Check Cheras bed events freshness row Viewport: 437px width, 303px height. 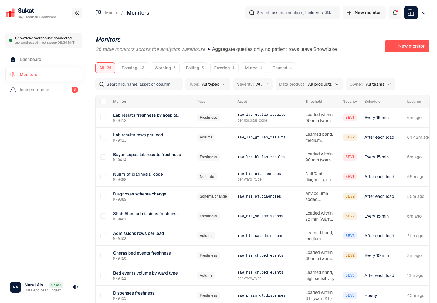103,255
